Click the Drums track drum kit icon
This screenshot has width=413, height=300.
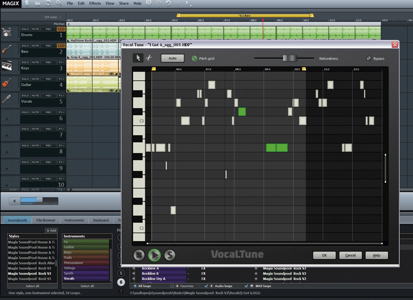pos(7,32)
